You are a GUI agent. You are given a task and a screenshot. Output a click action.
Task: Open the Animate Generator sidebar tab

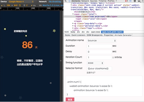tap(123, 35)
